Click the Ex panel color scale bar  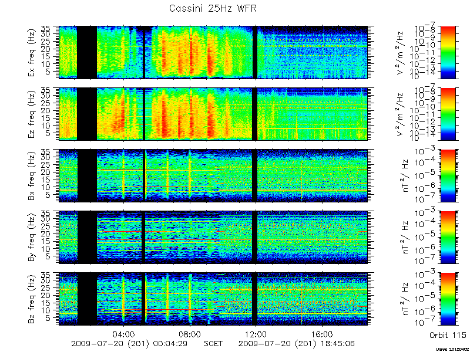(448, 52)
